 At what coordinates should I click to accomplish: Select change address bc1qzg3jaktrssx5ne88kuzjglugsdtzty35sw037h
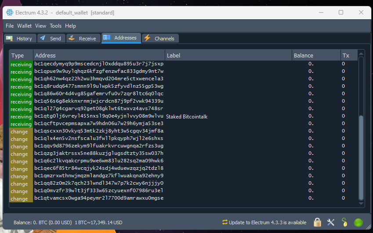coord(99,153)
